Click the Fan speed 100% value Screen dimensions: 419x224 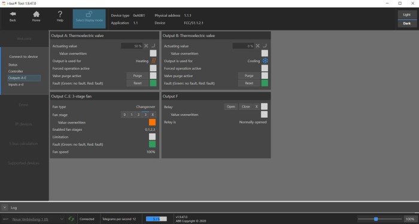pos(151,152)
